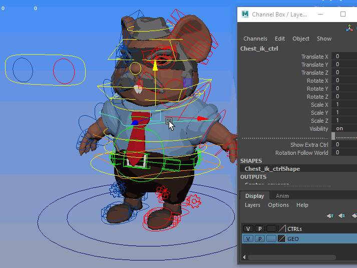Toggle visibility V for CTRLs layer
This screenshot has height=268, width=357.
tap(248, 228)
